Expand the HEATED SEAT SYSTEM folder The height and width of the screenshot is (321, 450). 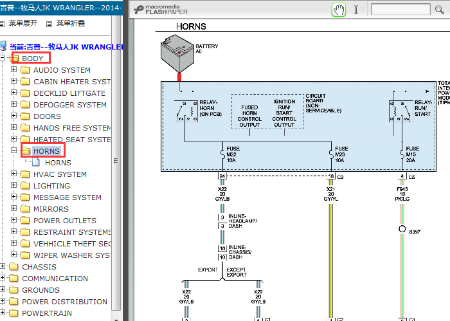(14, 139)
